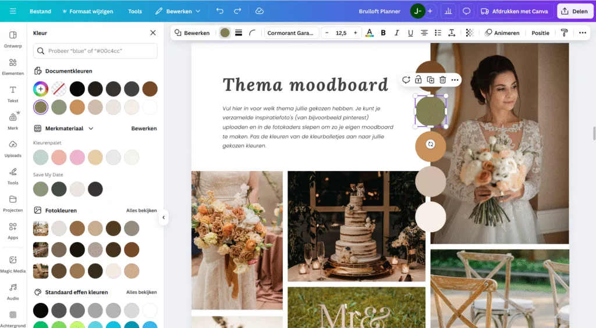Open line spacing options
596x328 pixels.
(x=452, y=33)
